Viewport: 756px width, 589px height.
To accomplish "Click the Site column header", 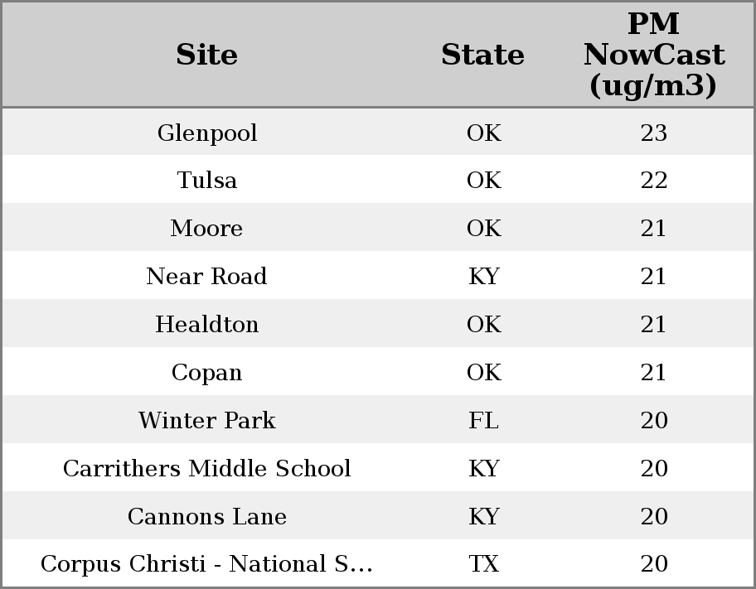I will click(x=206, y=55).
